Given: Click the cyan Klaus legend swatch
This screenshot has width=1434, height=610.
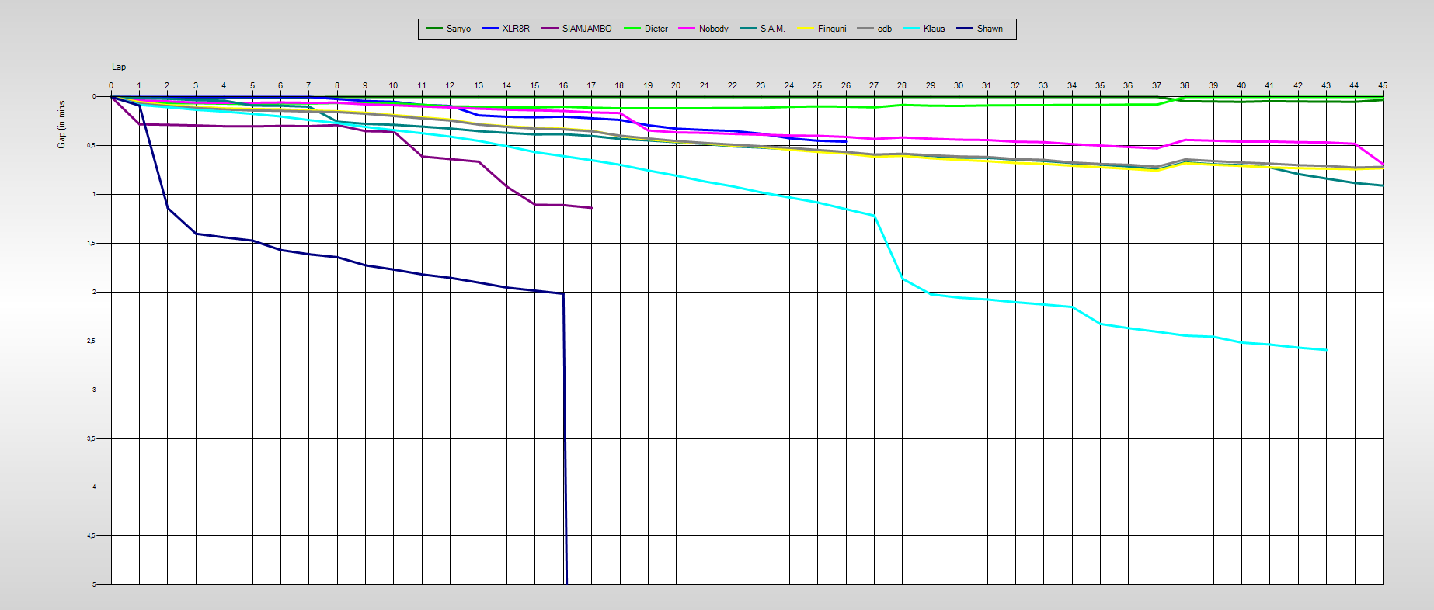Looking at the screenshot, I should click(911, 29).
